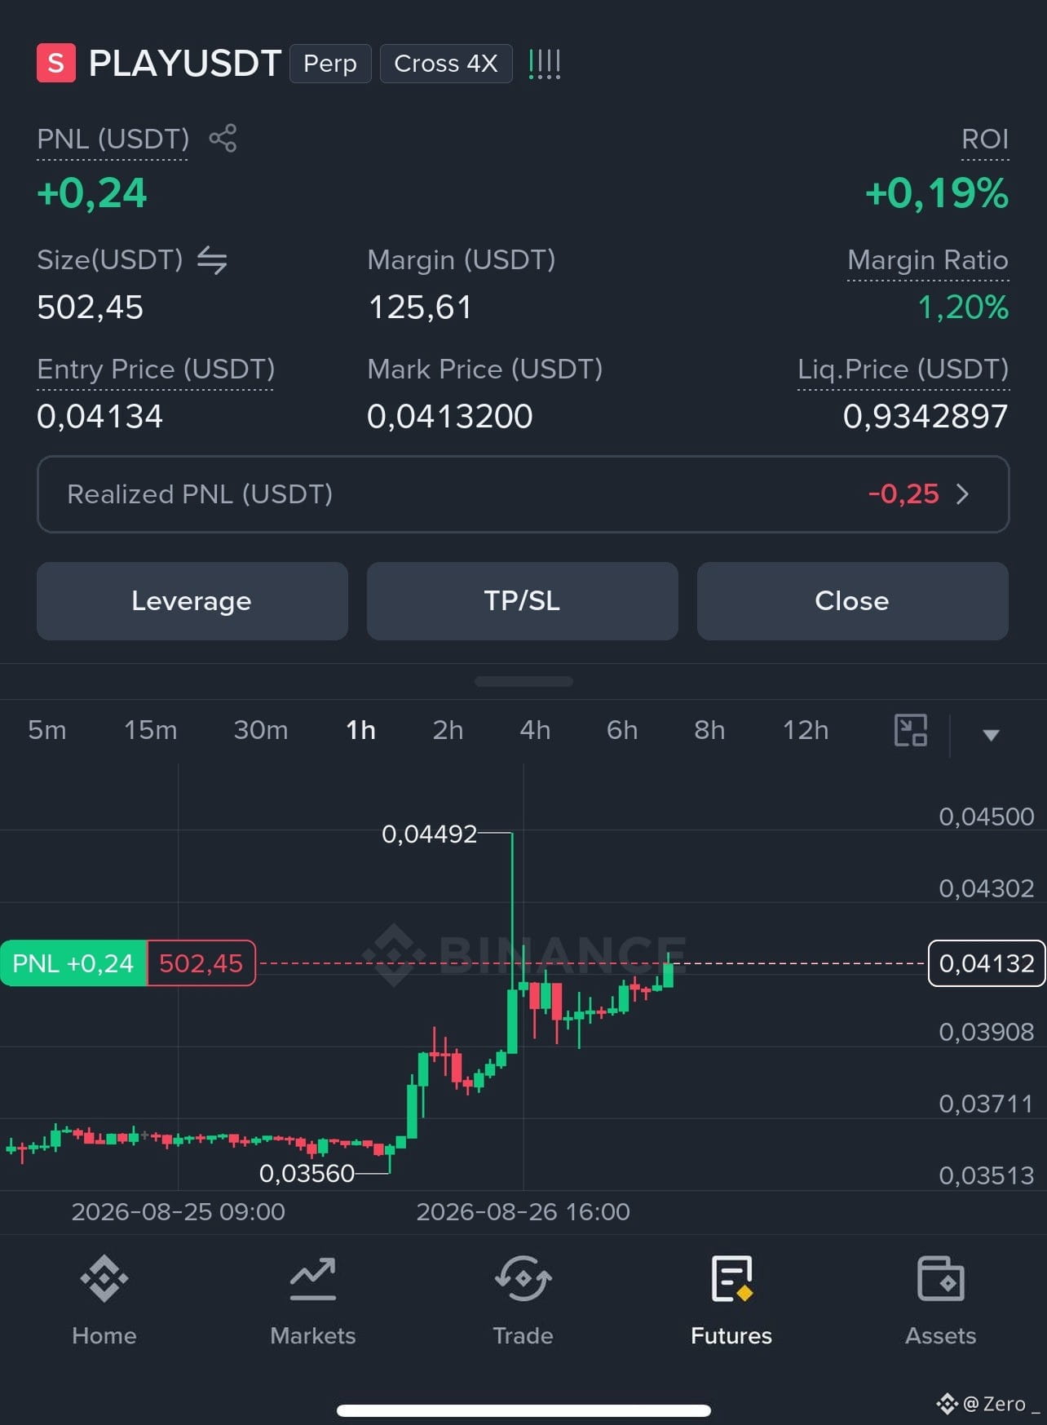Tap the chart high label 0,04492

pyautogui.click(x=429, y=834)
